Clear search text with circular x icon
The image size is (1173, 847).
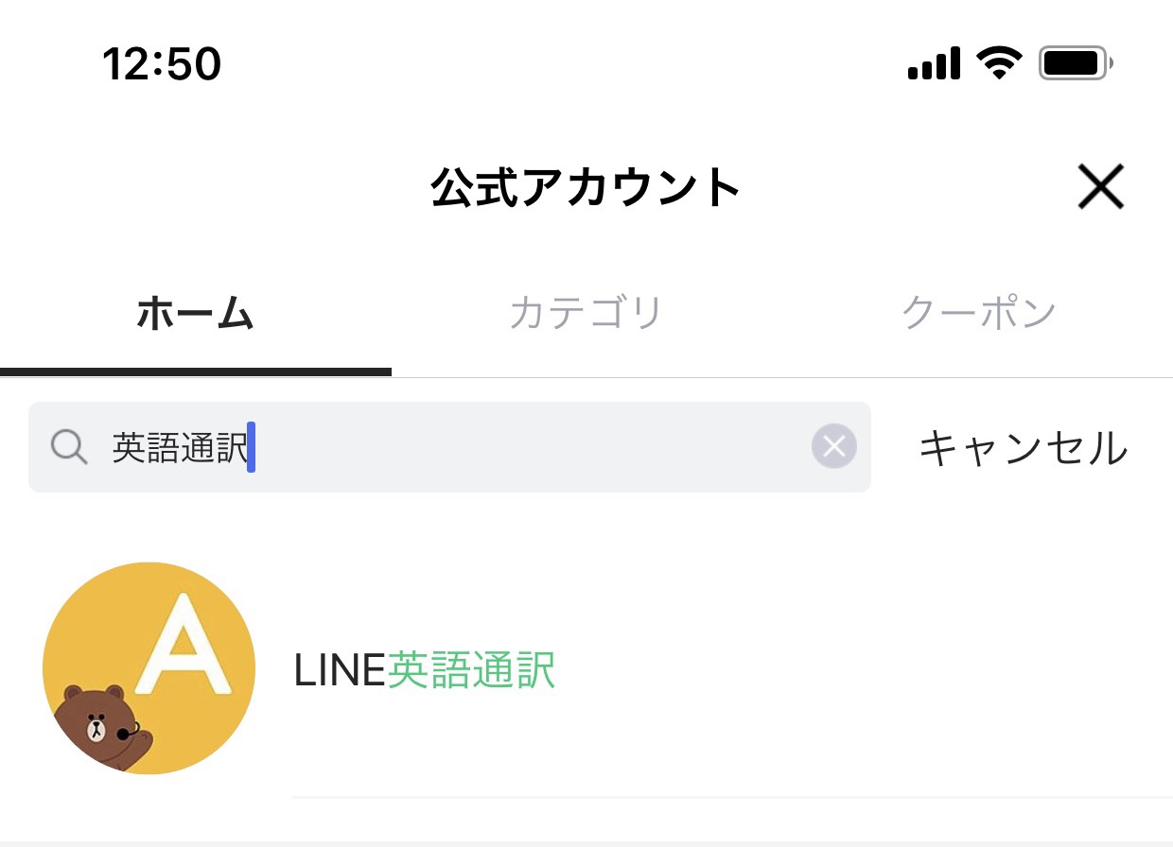coord(833,446)
